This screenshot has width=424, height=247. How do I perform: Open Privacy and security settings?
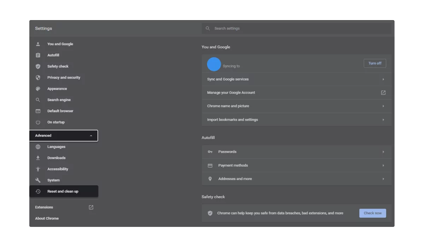point(64,78)
